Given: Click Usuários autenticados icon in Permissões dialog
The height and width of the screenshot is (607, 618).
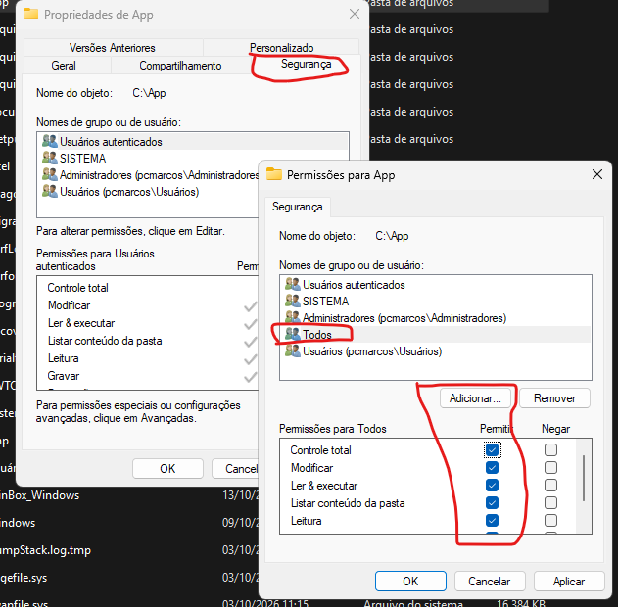Looking at the screenshot, I should (x=293, y=284).
